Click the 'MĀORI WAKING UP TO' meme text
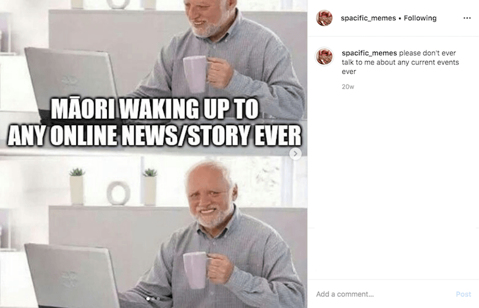479x308 pixels. (155, 109)
